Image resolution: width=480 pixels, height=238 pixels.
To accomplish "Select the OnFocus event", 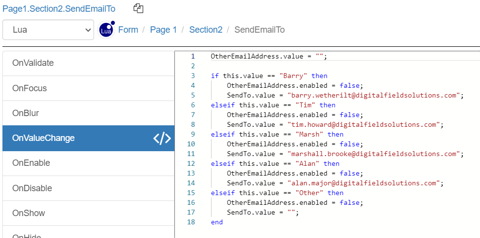I will point(29,88).
